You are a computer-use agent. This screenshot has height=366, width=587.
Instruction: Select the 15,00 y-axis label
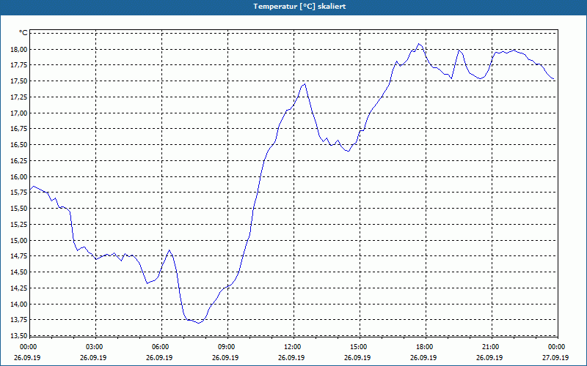(21, 241)
